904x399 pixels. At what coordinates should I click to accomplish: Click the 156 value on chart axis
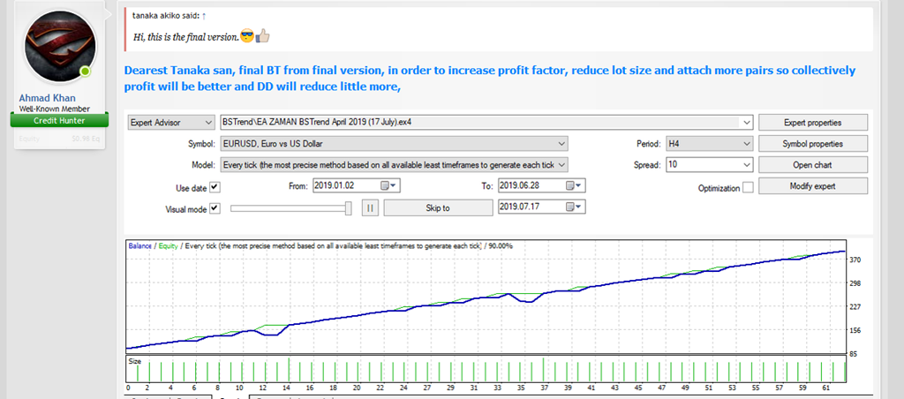855,330
